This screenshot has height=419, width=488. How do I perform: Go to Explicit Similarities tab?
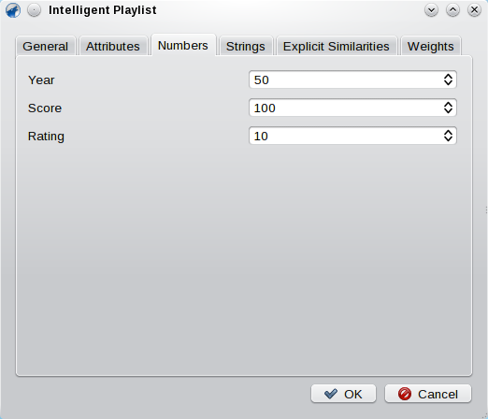[337, 46]
